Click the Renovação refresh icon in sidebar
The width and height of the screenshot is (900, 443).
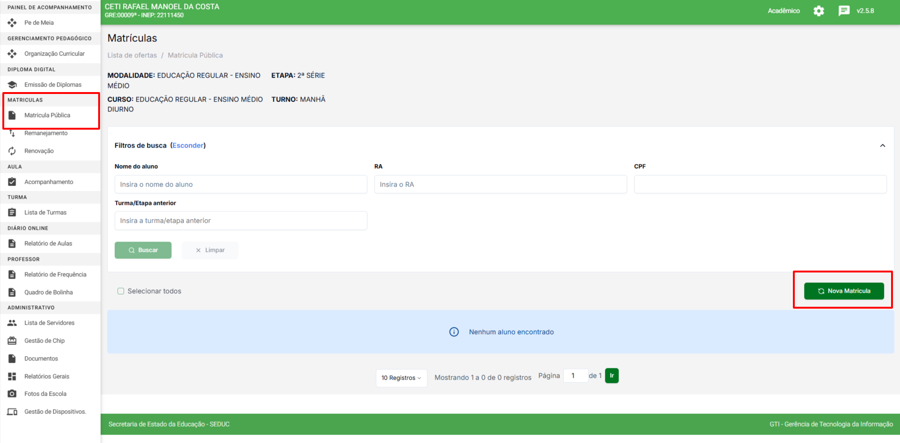click(12, 151)
